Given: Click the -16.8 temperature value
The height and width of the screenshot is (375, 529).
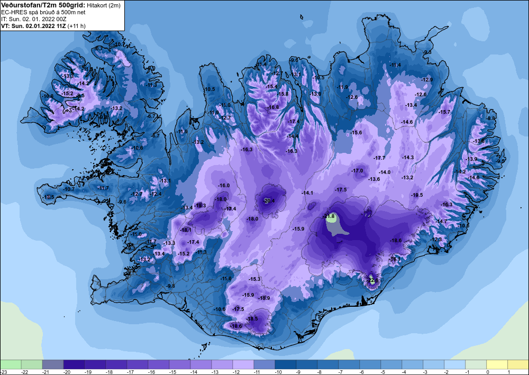Looking at the screenshot, I should click(x=273, y=107).
